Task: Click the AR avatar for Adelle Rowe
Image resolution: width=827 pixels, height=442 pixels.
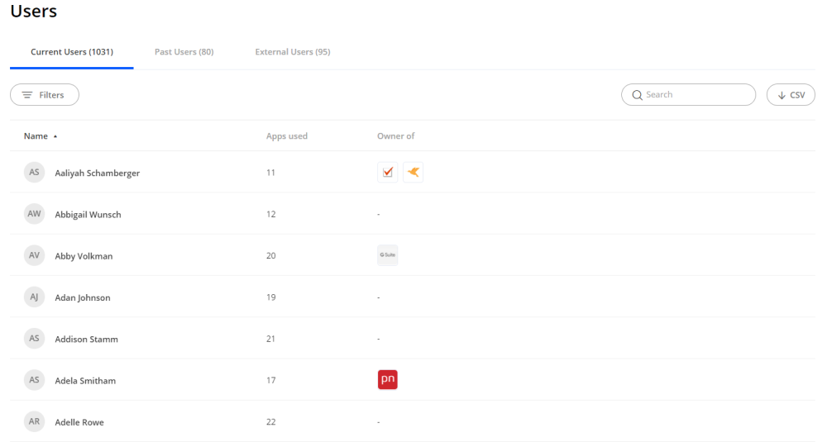Action: (34, 422)
